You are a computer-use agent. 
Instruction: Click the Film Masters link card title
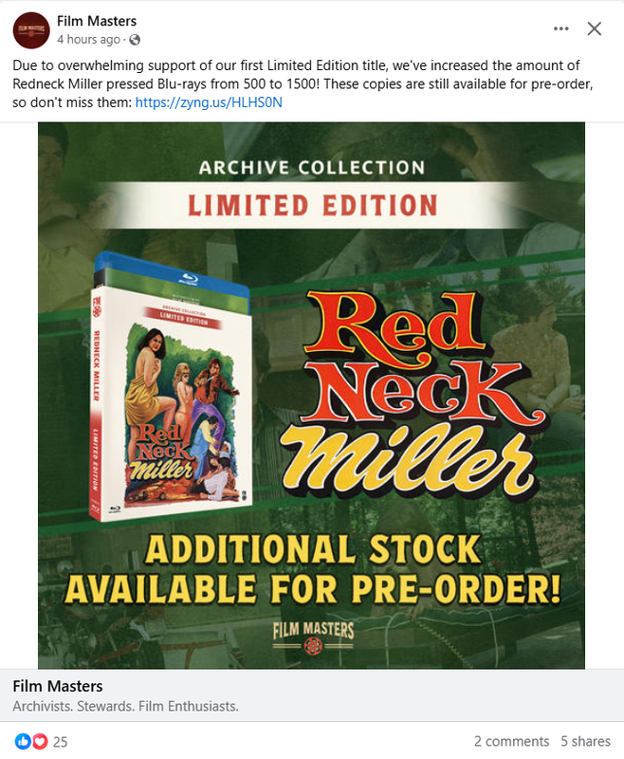[58, 686]
